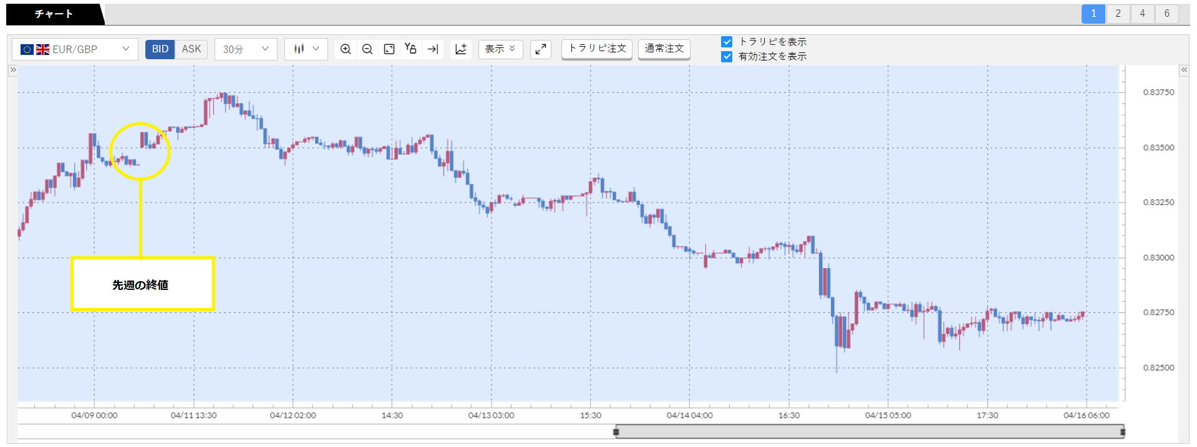Click the 通常注文 button
The width and height of the screenshot is (1197, 447).
(664, 49)
